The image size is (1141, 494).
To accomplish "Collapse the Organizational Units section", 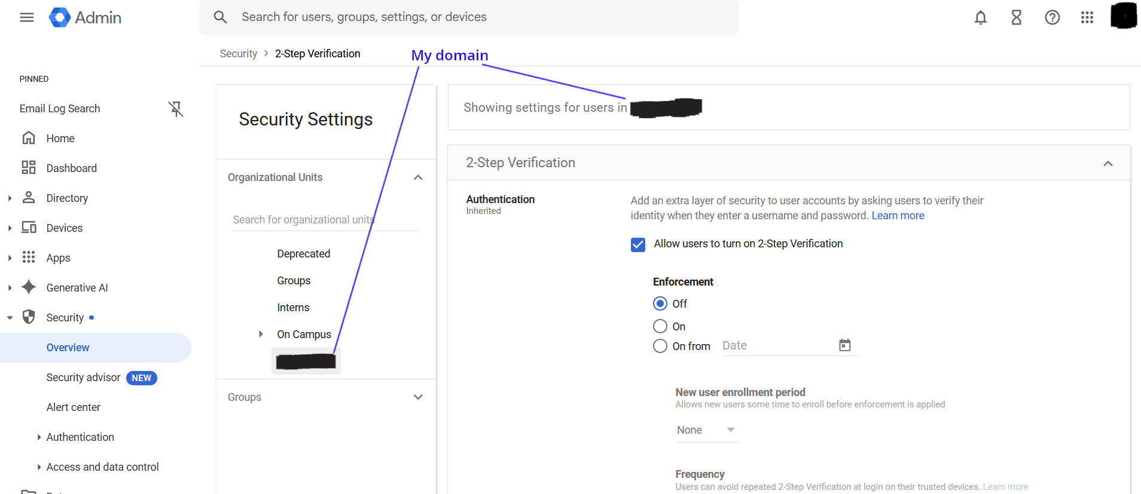I will click(x=418, y=177).
